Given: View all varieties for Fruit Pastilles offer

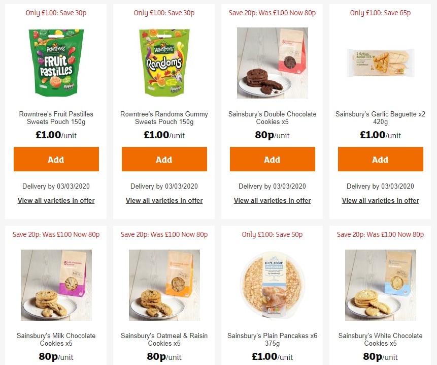Looking at the screenshot, I should (x=56, y=200).
